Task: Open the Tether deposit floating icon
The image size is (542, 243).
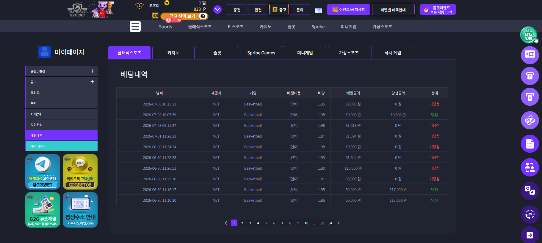Action: point(529,35)
